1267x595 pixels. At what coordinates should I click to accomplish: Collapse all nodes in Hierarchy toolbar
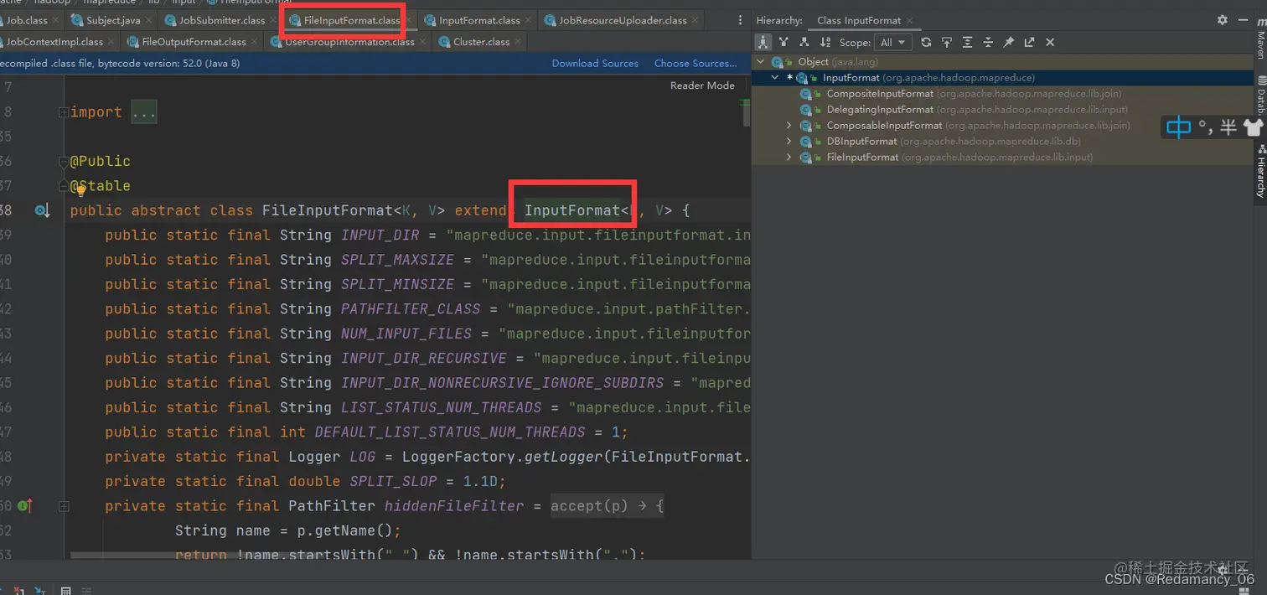point(988,42)
